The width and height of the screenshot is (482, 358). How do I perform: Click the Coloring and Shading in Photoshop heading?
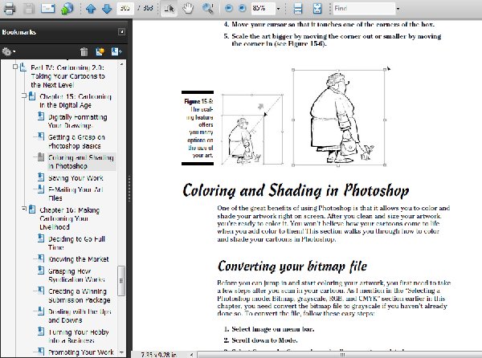pos(296,190)
